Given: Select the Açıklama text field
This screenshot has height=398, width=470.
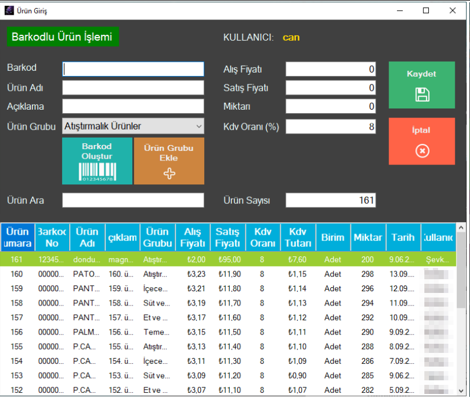Looking at the screenshot, I should tap(133, 106).
